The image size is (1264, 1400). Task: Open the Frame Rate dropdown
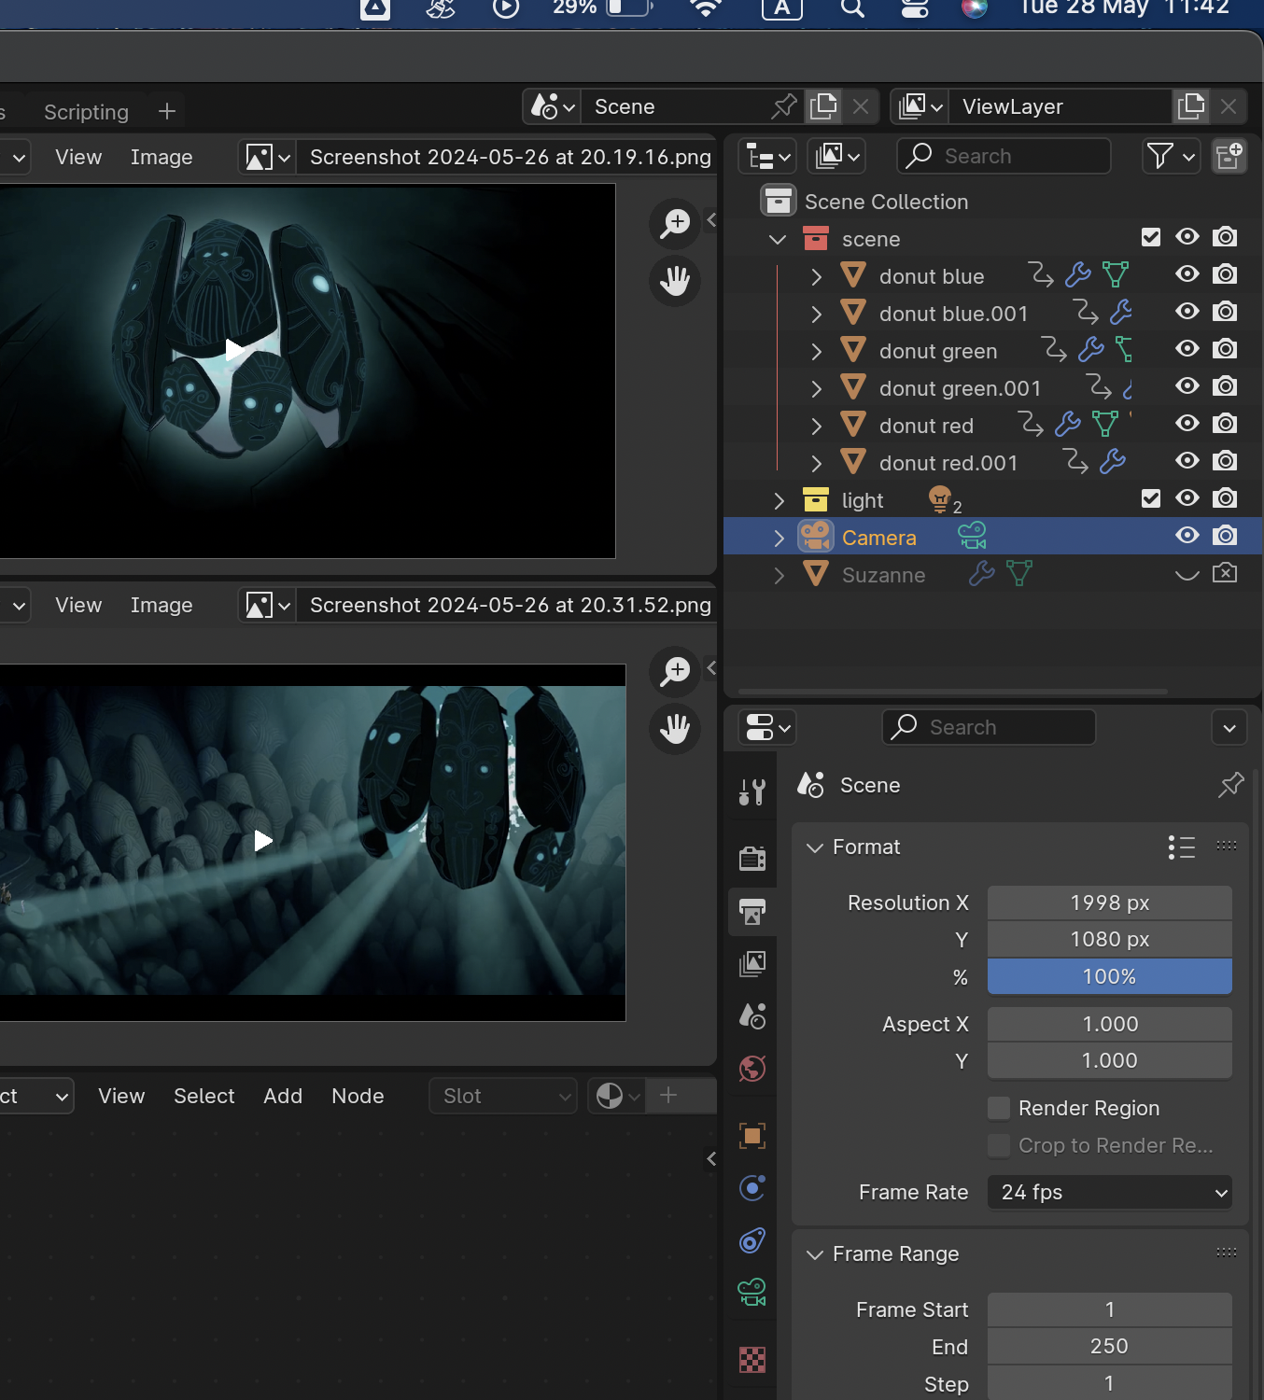click(x=1110, y=1192)
